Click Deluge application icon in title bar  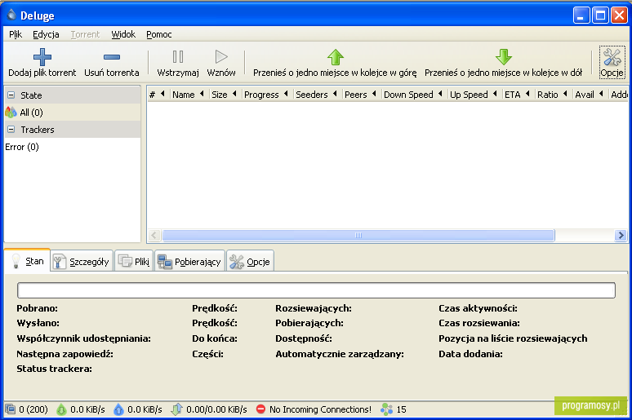tap(11, 15)
